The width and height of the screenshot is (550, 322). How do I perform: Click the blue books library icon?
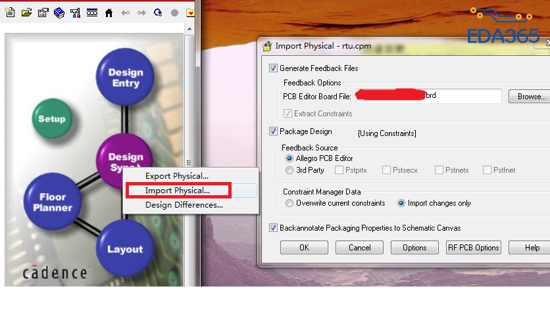tap(59, 13)
